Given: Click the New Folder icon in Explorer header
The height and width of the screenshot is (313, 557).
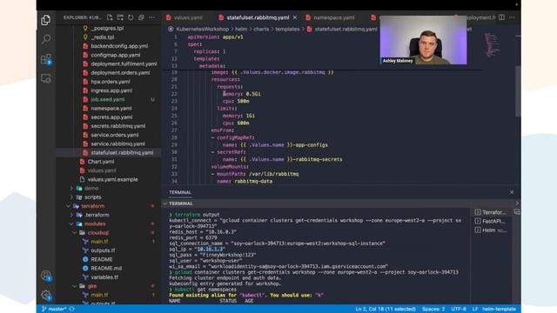Looking at the screenshot, I should [120, 17].
